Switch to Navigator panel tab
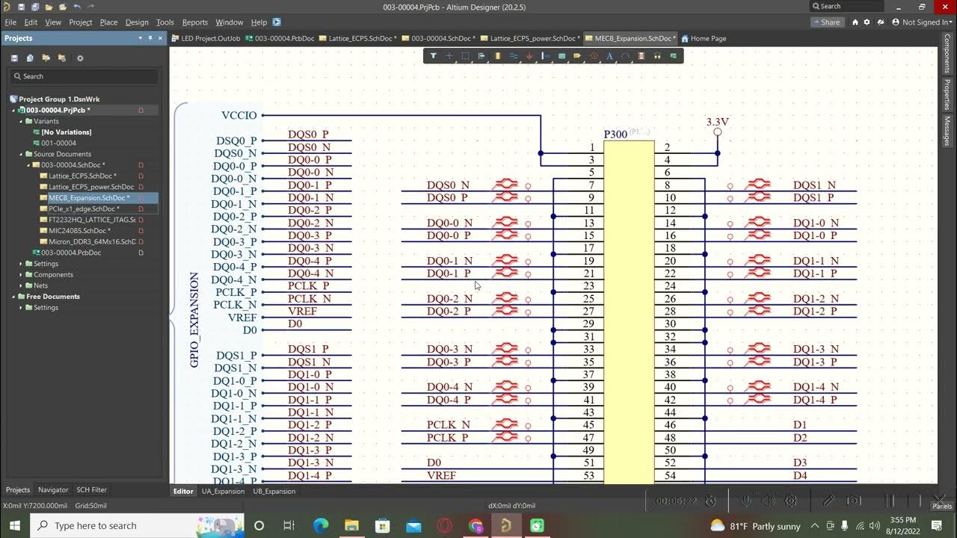The width and height of the screenshot is (957, 538). 53,490
